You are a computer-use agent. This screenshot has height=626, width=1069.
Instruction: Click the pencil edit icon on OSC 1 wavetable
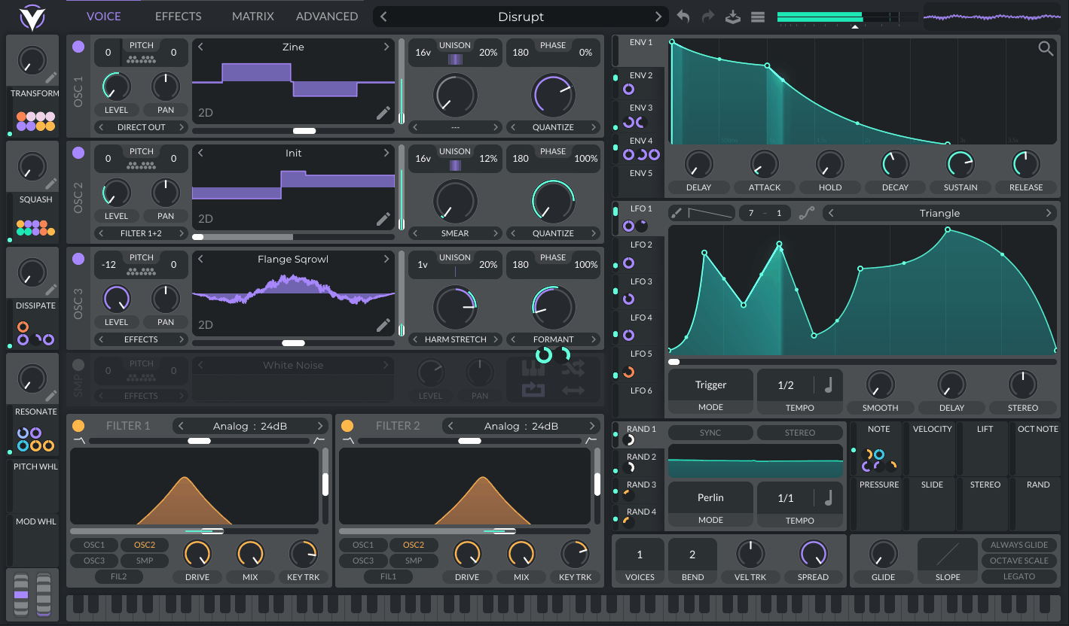[x=383, y=113]
